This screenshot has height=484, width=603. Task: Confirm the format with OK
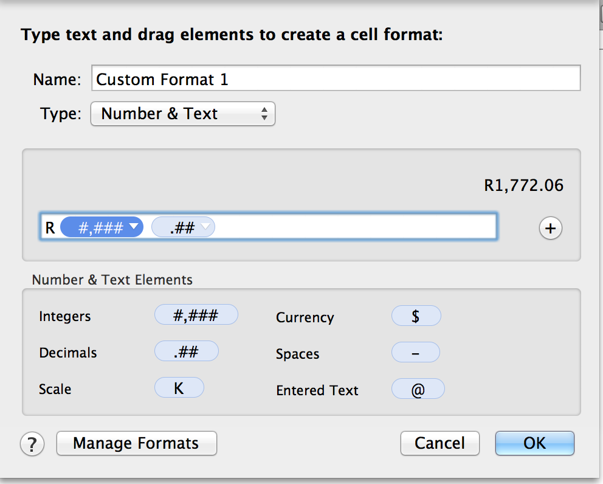pos(534,443)
